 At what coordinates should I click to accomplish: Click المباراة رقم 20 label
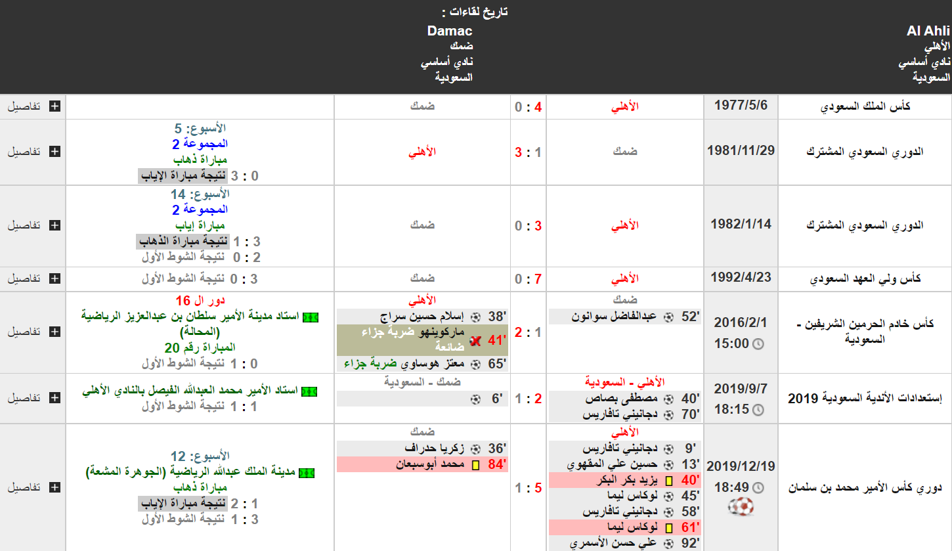tap(200, 347)
